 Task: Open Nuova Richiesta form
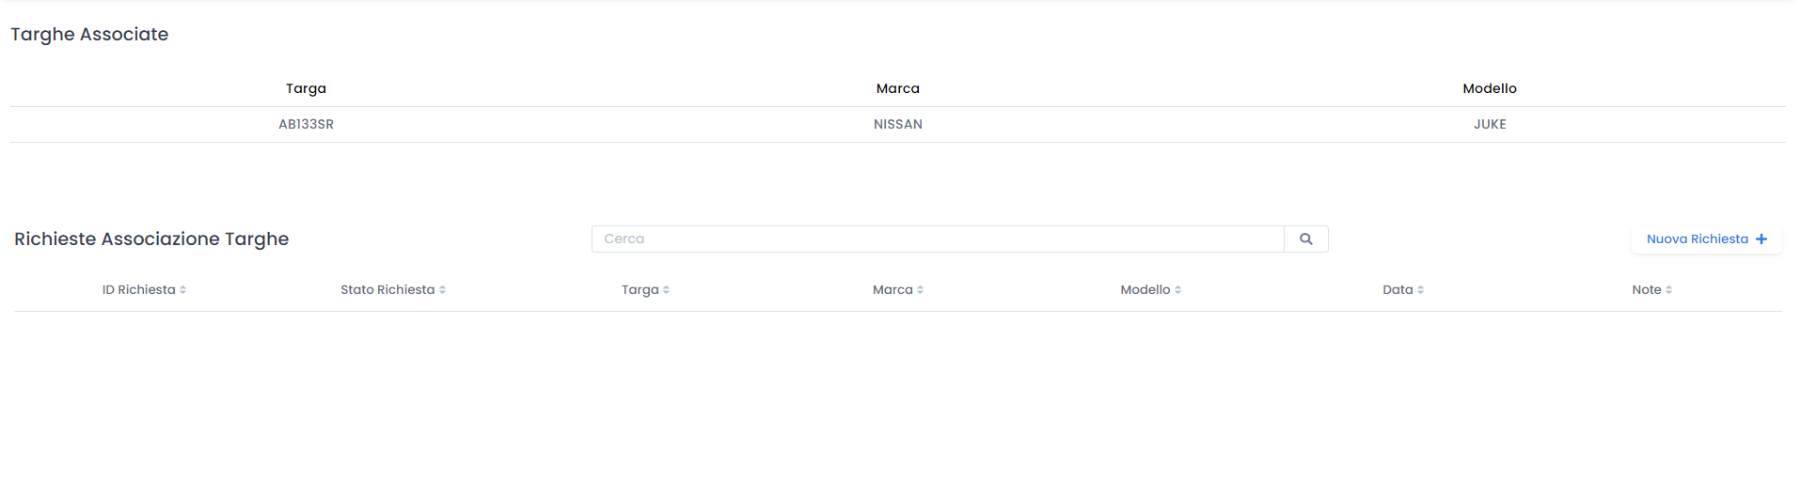pos(1706,239)
